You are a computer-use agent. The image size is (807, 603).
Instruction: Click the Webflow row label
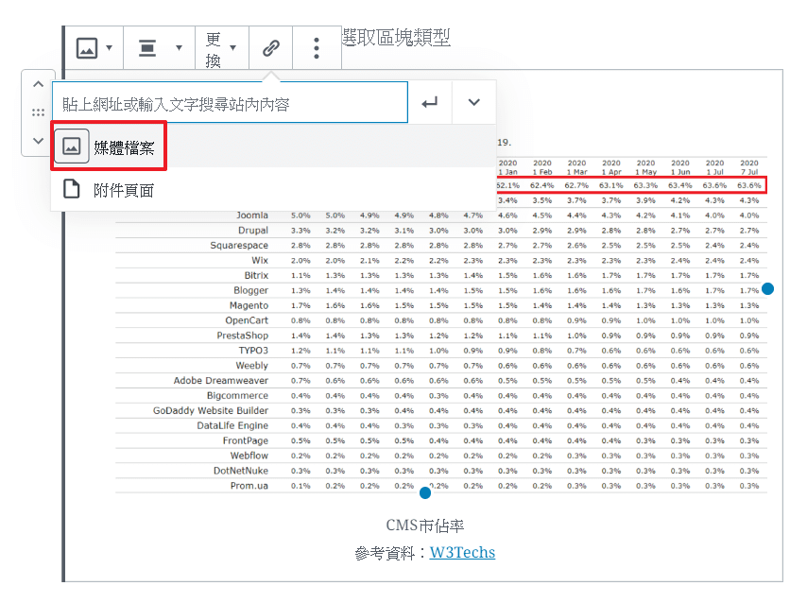point(249,456)
